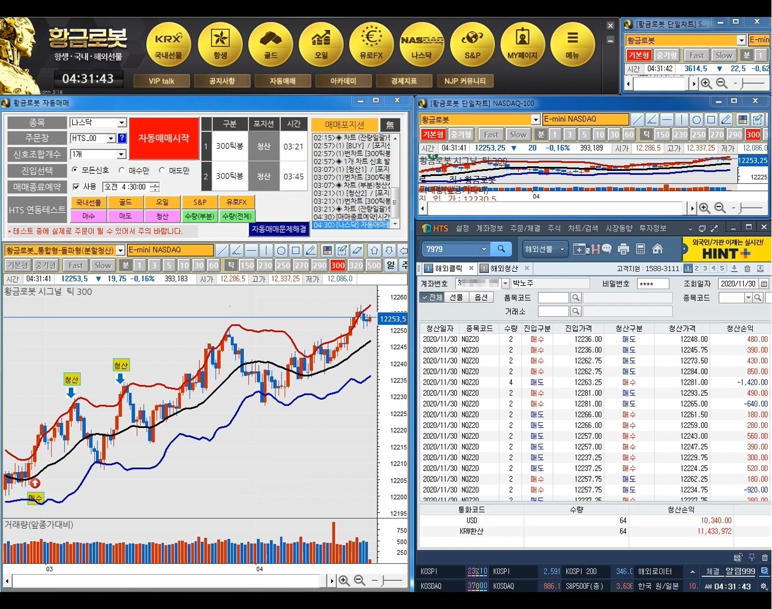Open the calculator icon in HTS toolbar
The image size is (772, 609).
click(x=641, y=249)
